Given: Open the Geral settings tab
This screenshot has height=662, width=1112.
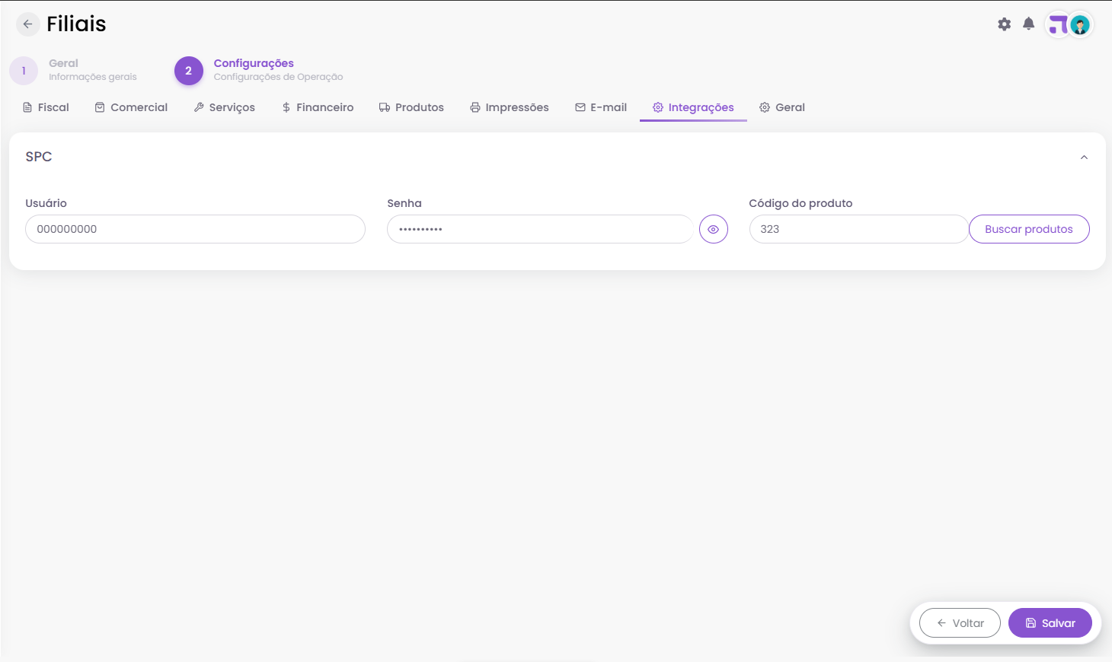Looking at the screenshot, I should point(782,107).
